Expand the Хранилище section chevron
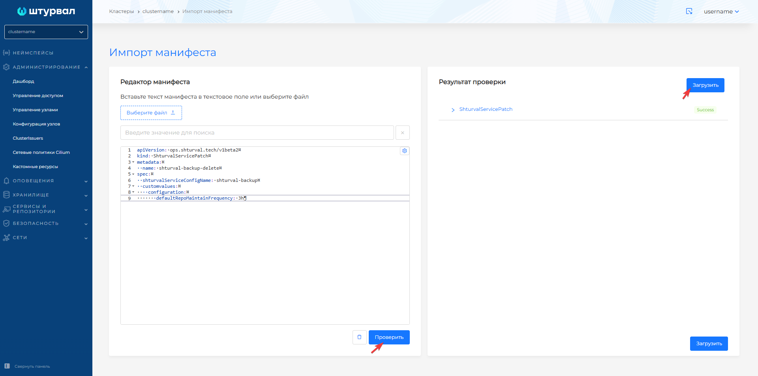The image size is (758, 376). pyautogui.click(x=86, y=196)
